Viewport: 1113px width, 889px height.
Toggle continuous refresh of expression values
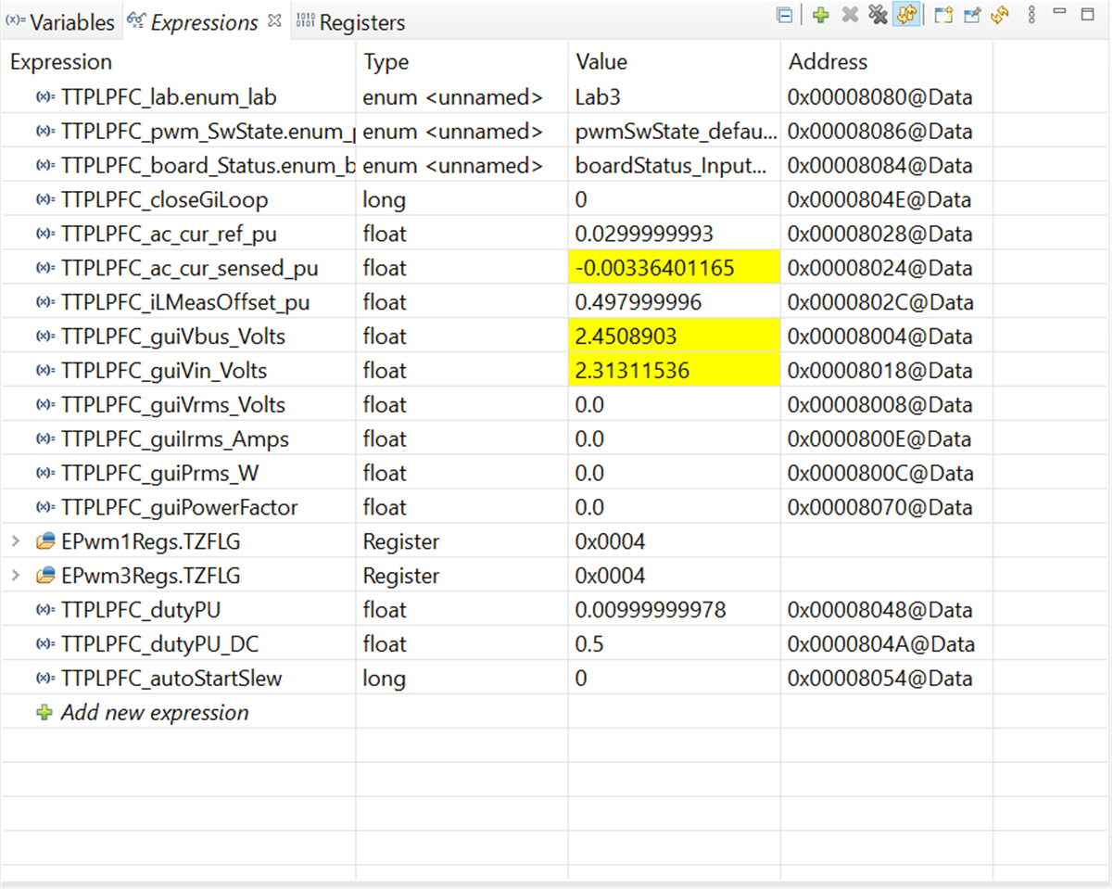click(x=907, y=15)
